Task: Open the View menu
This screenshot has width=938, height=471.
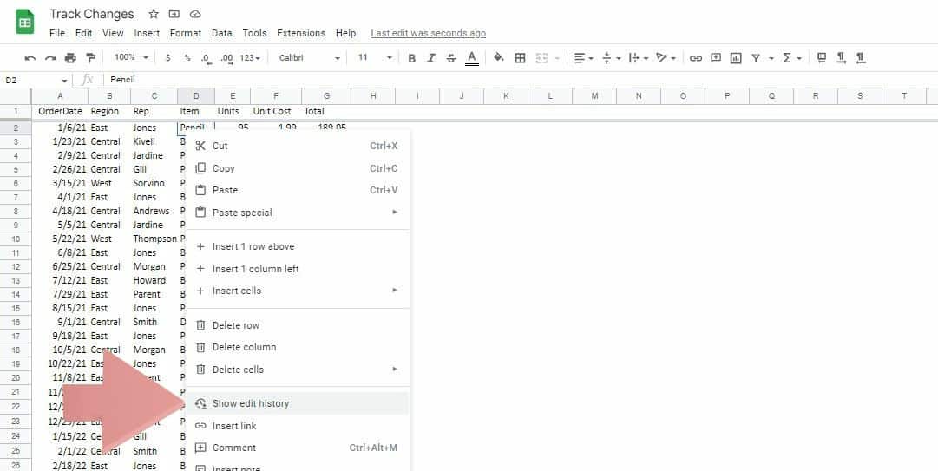Action: pyautogui.click(x=113, y=34)
